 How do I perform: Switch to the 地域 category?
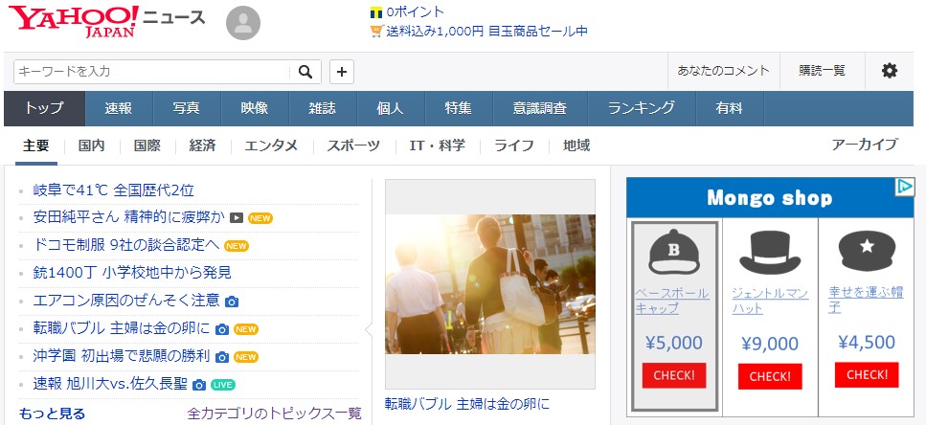coord(576,145)
